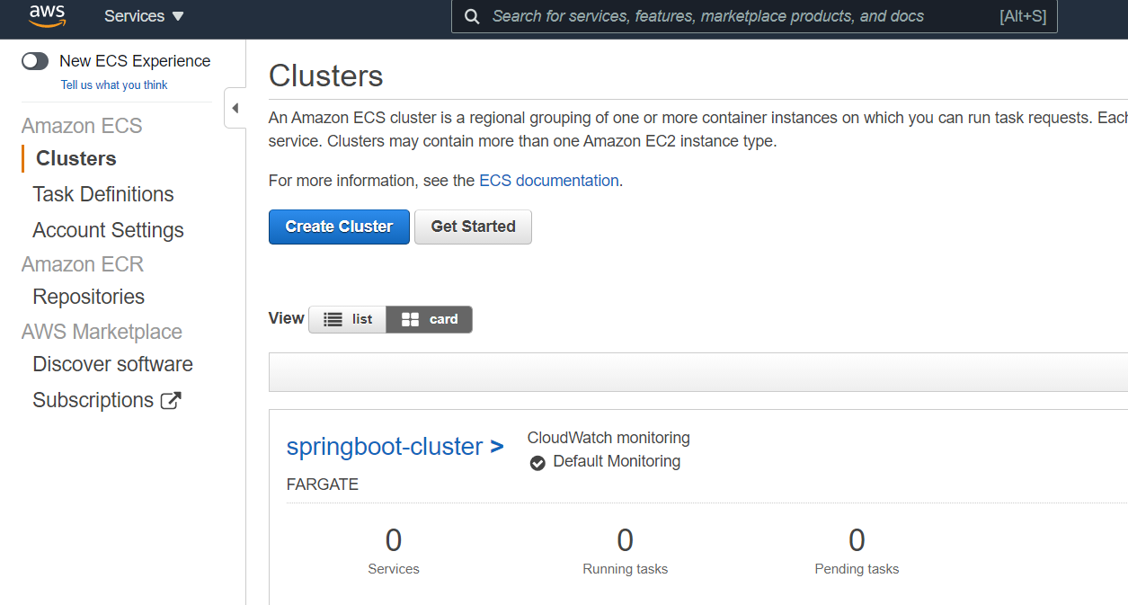Click the orange Amazon ECS sidebar marker
The width and height of the screenshot is (1128, 605).
[x=22, y=158]
